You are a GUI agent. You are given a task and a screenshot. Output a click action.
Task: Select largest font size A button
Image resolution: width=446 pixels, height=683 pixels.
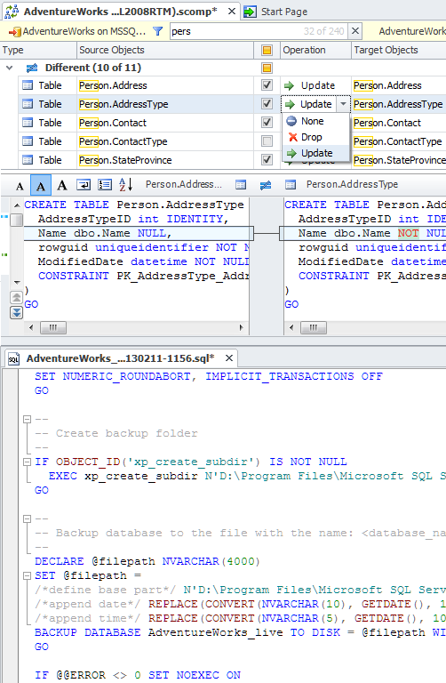tap(62, 186)
